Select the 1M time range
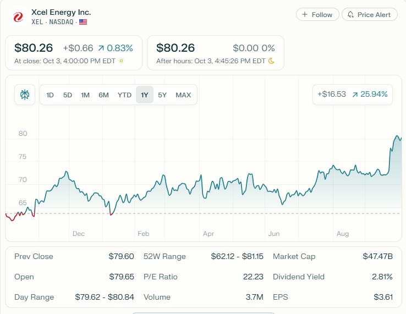Image resolution: width=406 pixels, height=314 pixels. click(85, 95)
